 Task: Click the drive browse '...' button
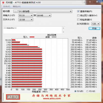click(16, 11)
